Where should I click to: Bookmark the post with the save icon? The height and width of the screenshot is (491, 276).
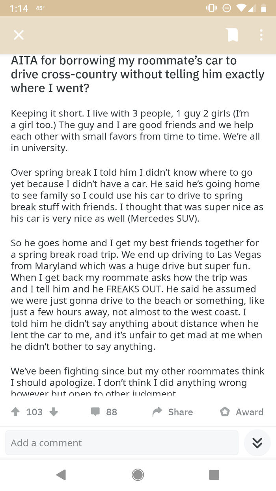[233, 35]
